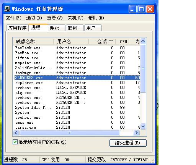Toggle 显示所有用户的进程 checkbox

[x=15, y=142]
